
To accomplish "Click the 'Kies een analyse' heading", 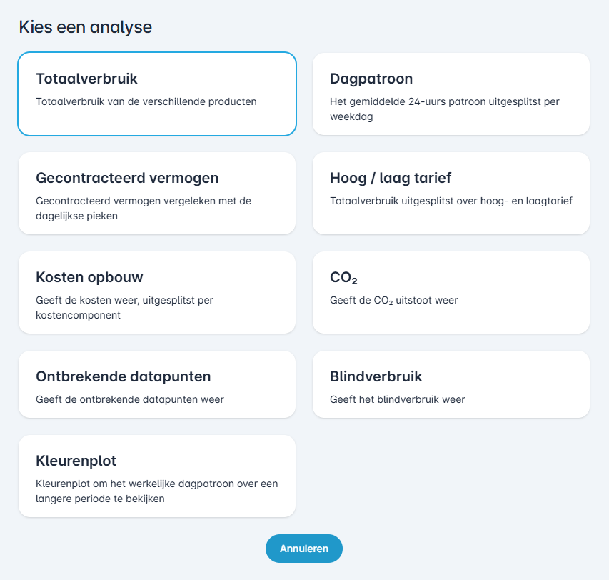I will coord(85,27).
